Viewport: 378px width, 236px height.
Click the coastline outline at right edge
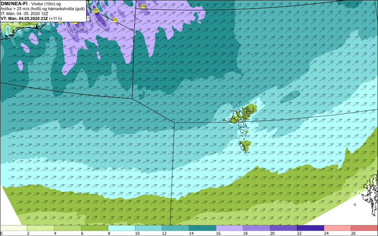pyautogui.click(x=370, y=194)
